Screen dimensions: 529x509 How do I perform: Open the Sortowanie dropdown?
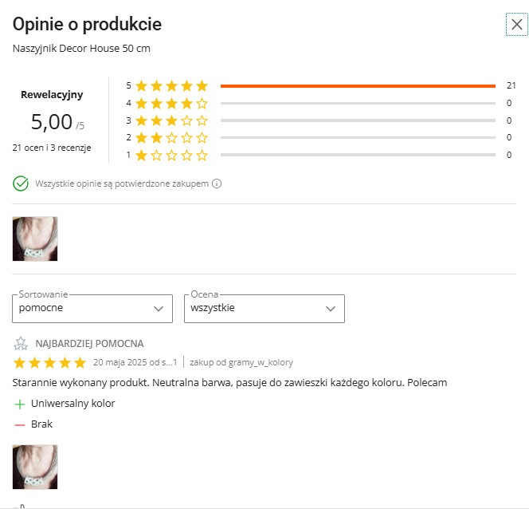pyautogui.click(x=92, y=308)
